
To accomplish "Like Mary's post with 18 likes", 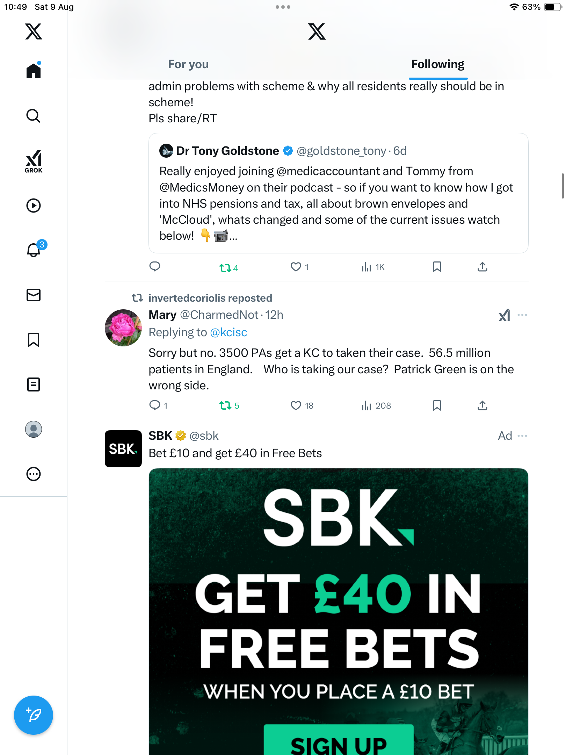I will tap(296, 405).
